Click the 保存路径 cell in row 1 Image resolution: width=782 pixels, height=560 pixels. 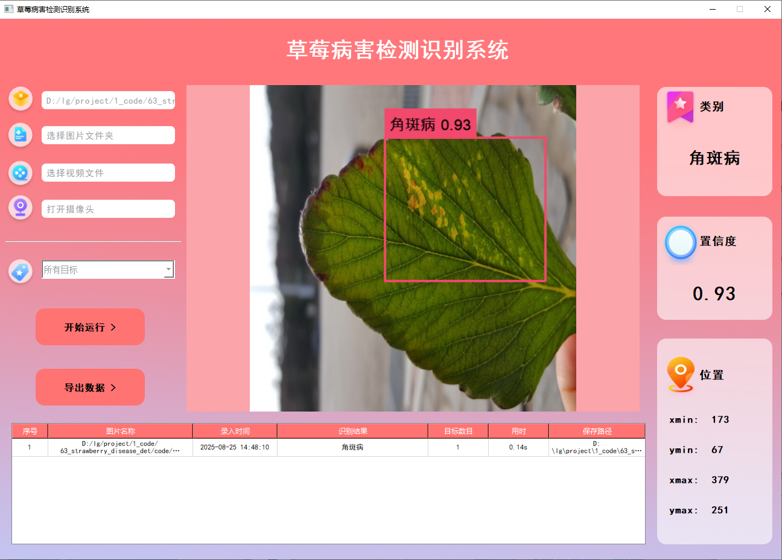click(597, 449)
